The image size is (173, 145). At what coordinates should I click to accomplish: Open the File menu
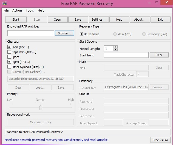(6, 10)
